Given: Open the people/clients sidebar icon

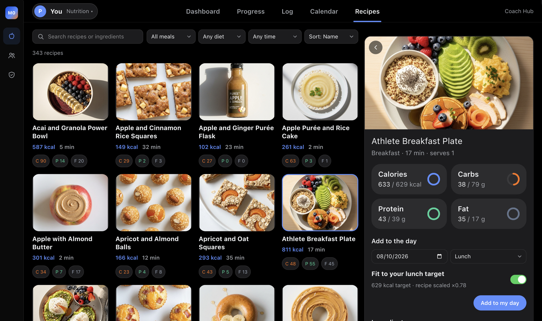Looking at the screenshot, I should 11,56.
